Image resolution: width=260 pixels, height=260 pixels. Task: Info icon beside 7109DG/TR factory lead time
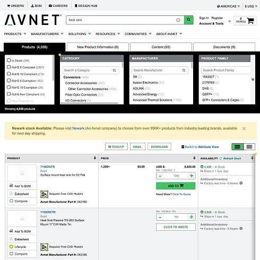[241, 229]
